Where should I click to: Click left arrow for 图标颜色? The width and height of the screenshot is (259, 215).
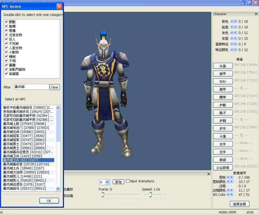click(228, 182)
